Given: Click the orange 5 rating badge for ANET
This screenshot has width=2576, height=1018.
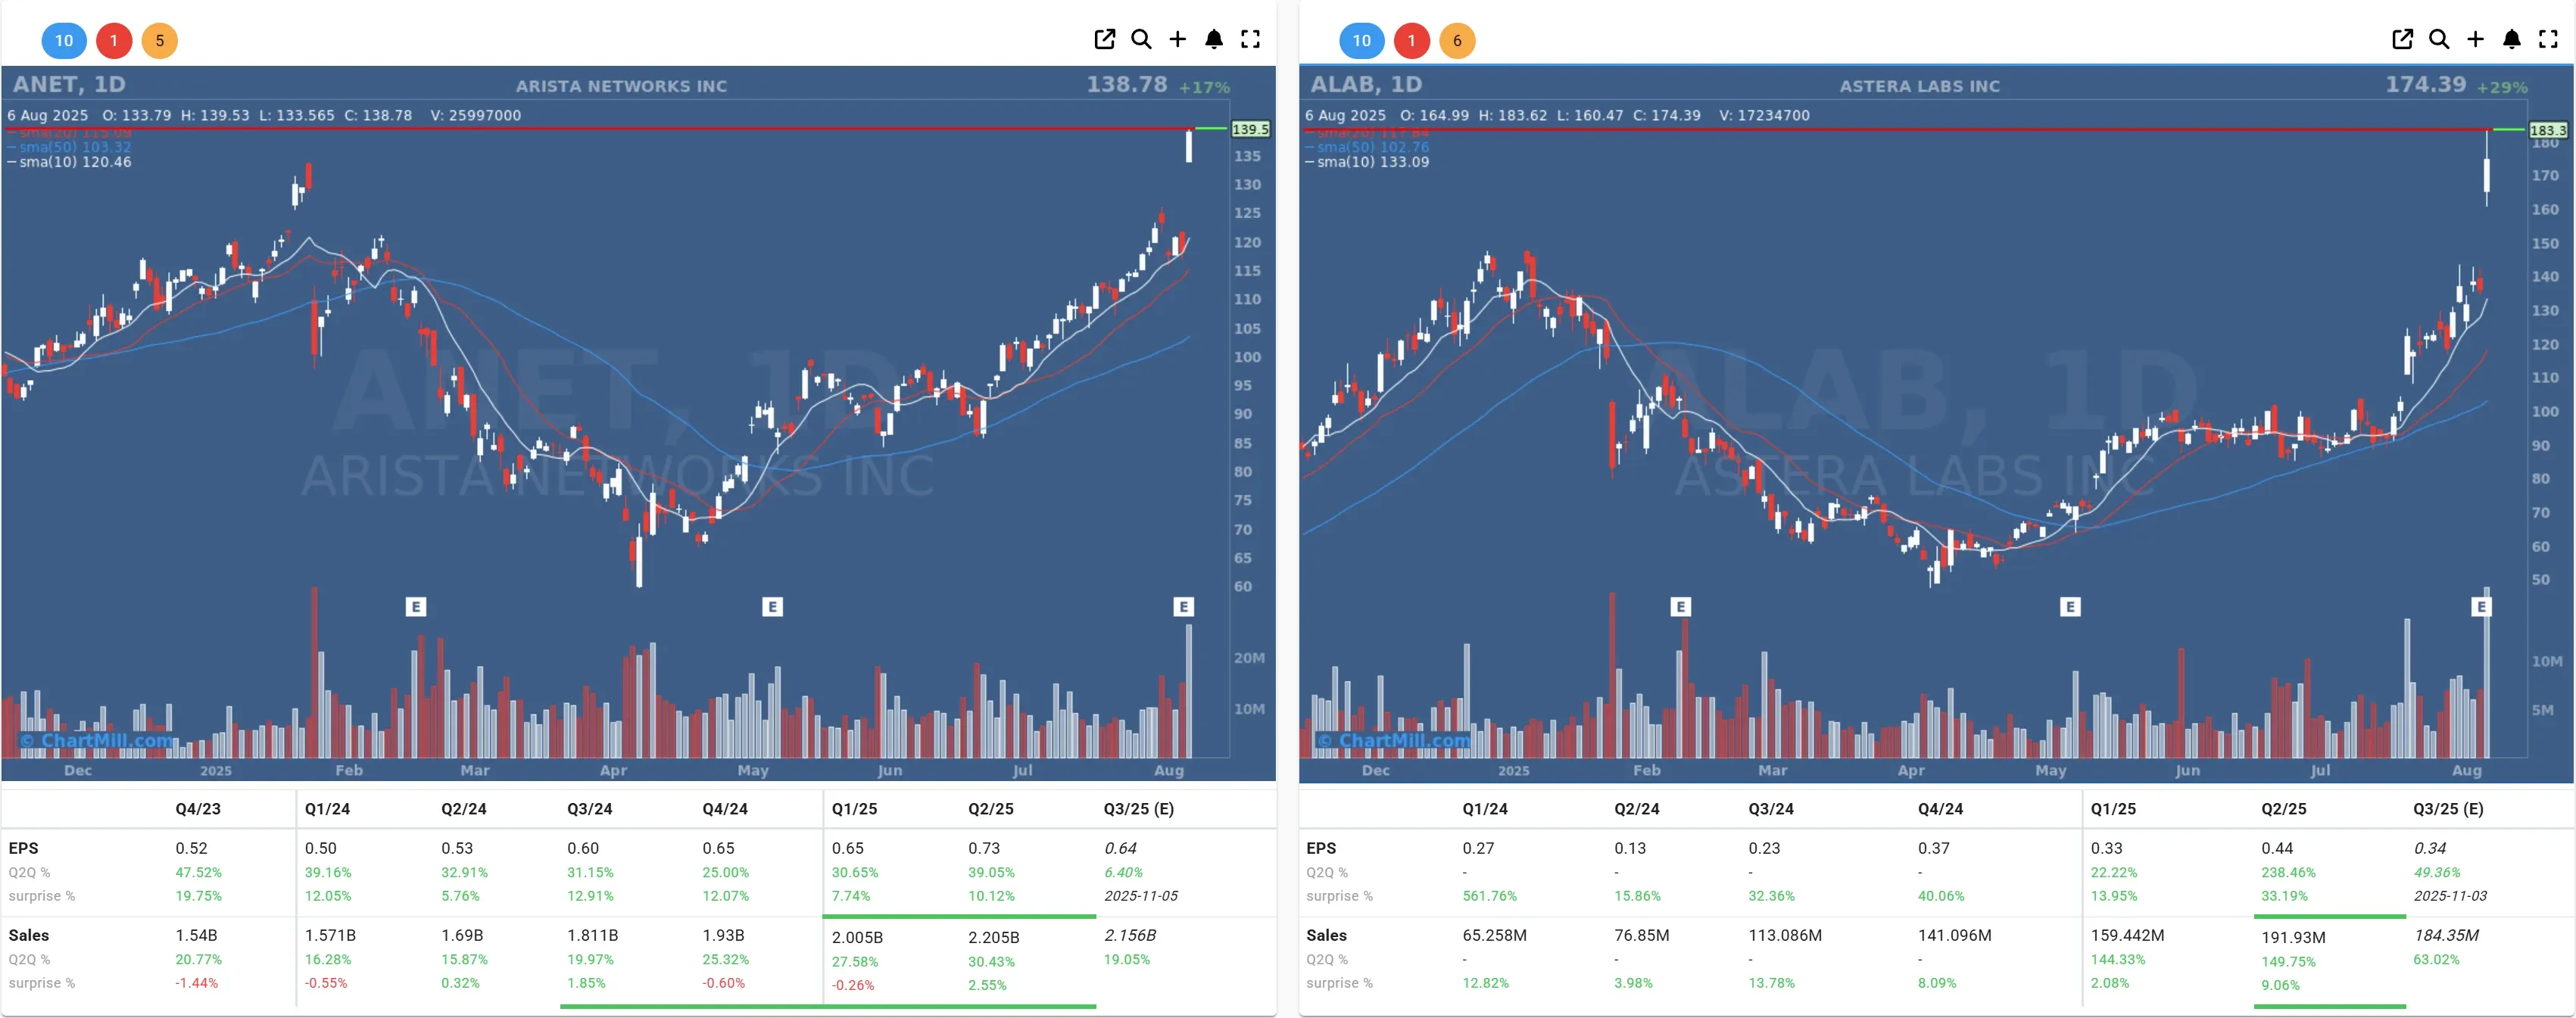Looking at the screenshot, I should click(160, 41).
